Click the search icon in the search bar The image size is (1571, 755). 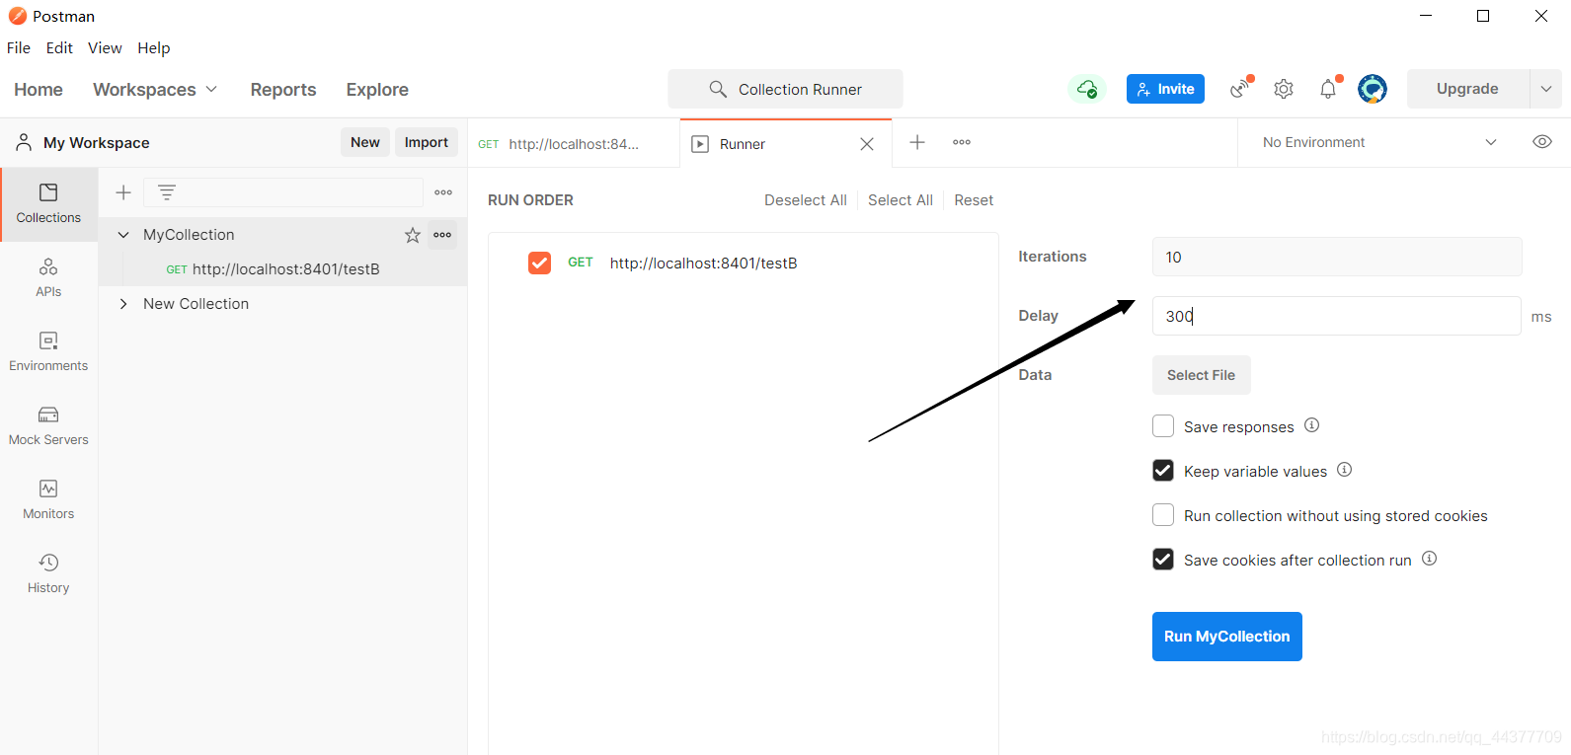click(x=718, y=89)
